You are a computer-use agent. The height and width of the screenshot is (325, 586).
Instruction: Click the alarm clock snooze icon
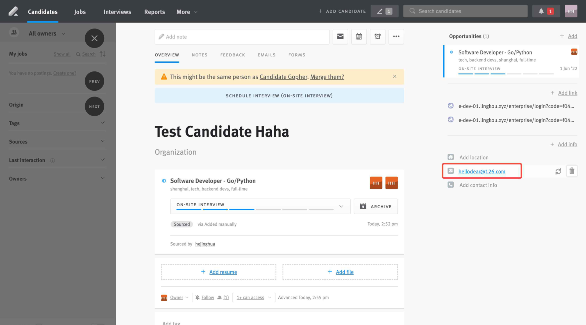[378, 37]
